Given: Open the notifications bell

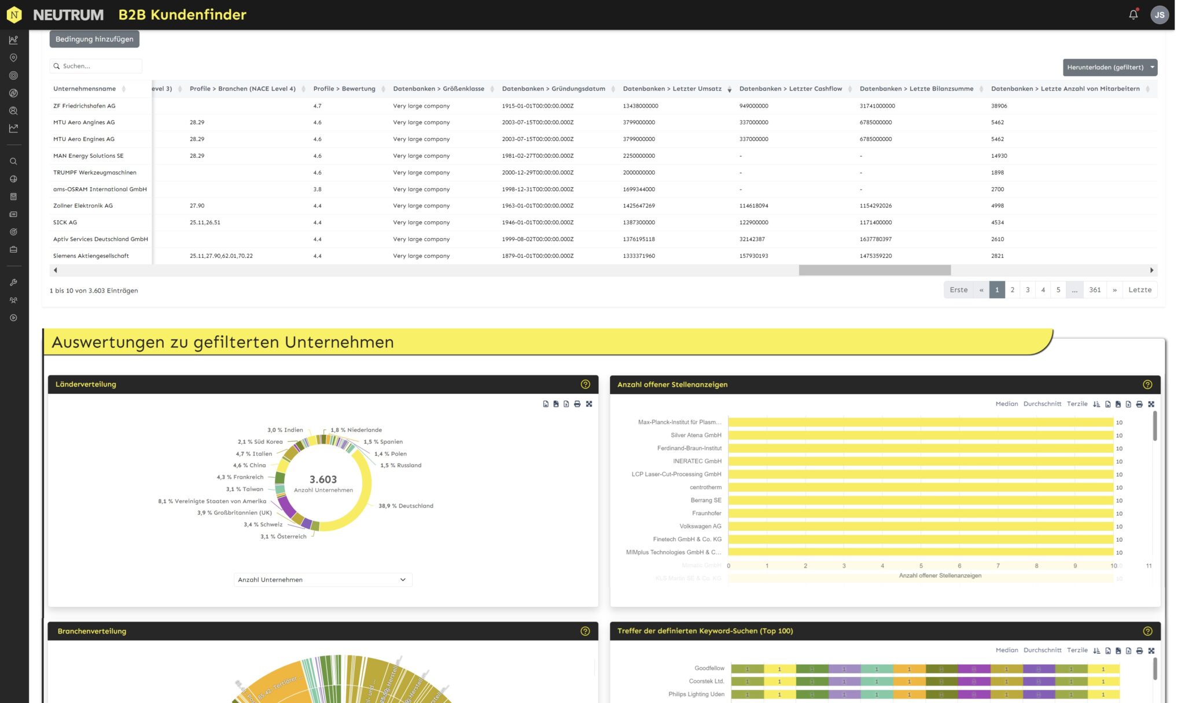Looking at the screenshot, I should point(1134,14).
